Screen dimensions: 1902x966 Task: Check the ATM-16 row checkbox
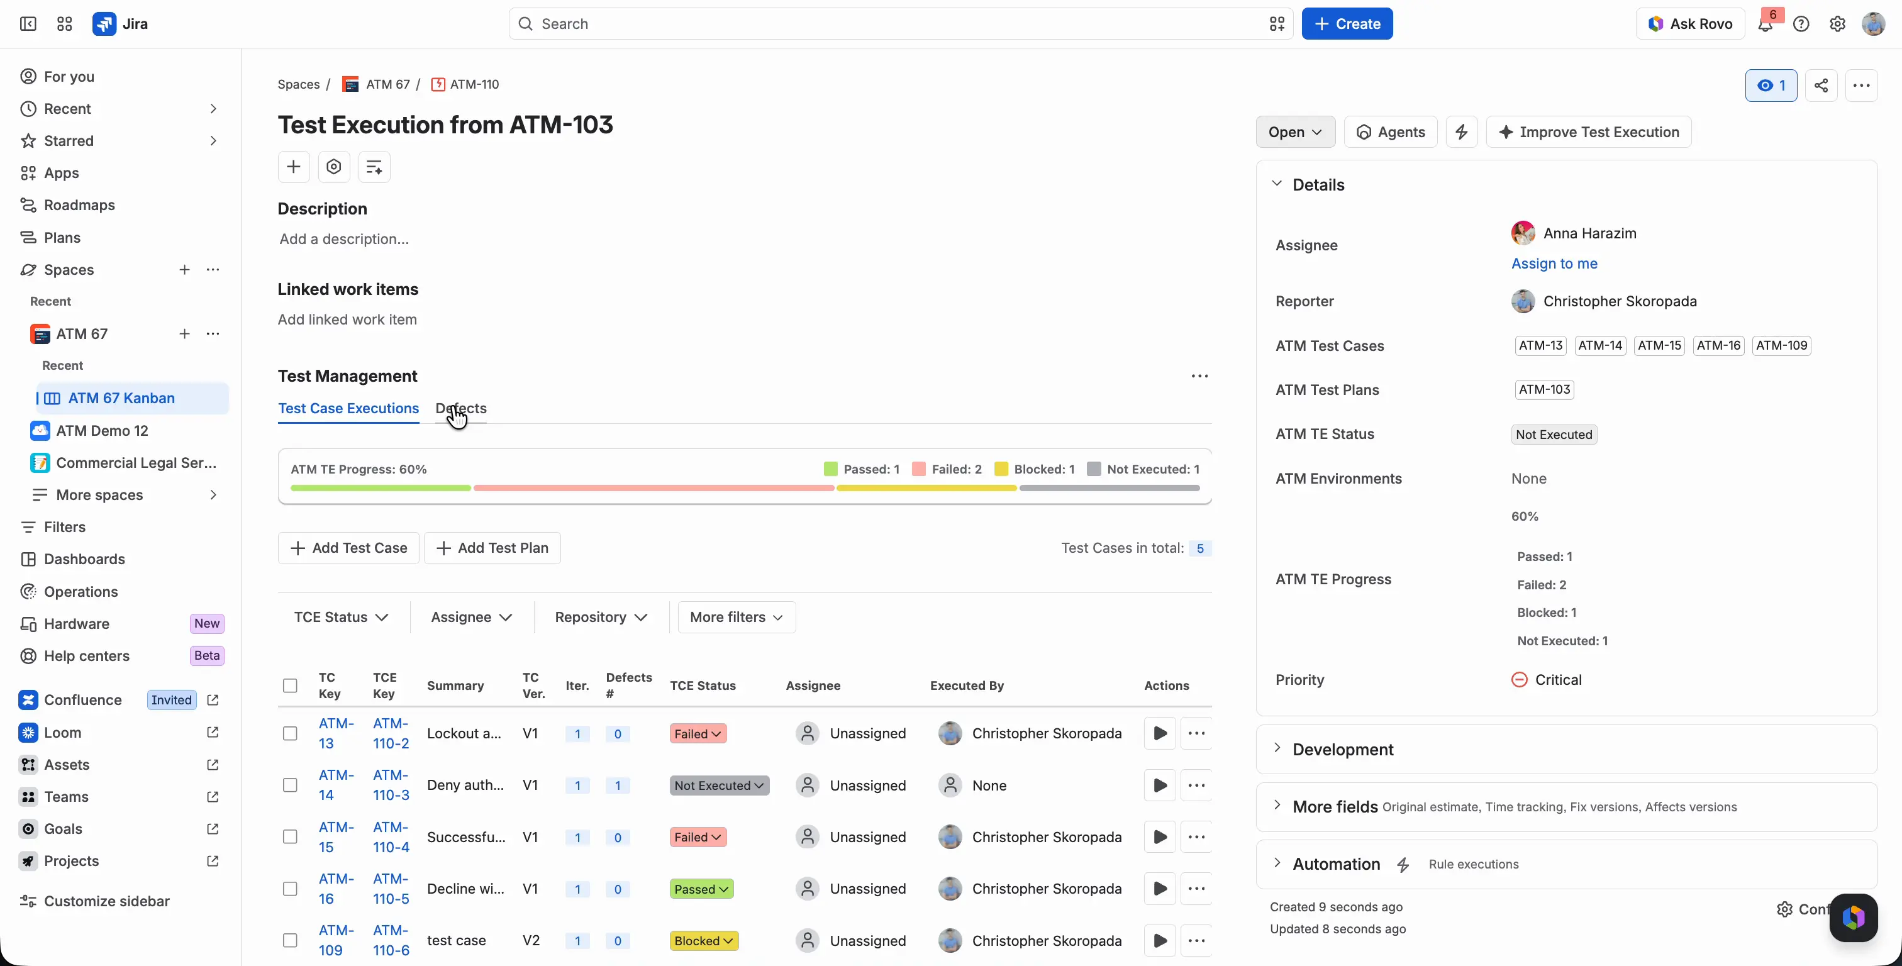(290, 889)
